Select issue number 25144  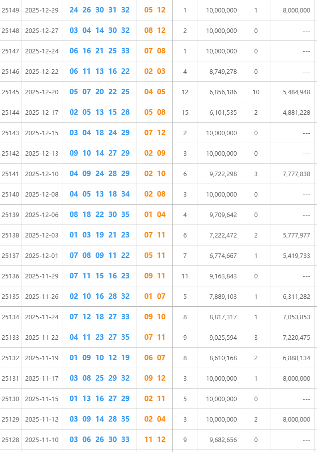(x=10, y=112)
